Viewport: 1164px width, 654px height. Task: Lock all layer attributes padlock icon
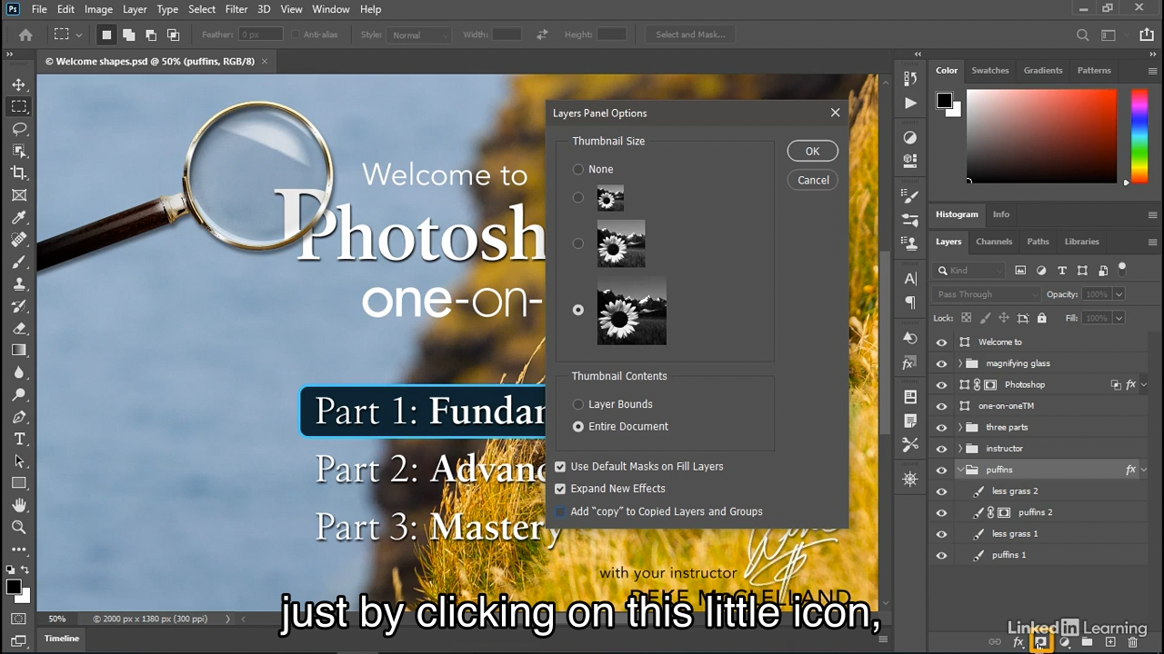click(1042, 318)
